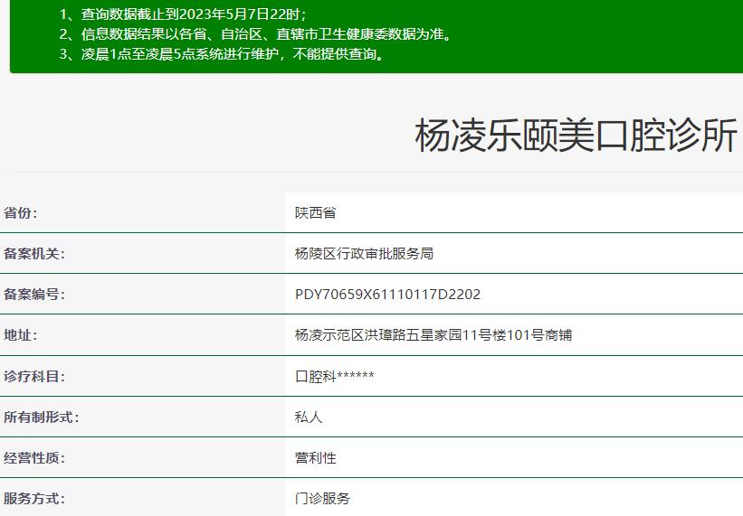Select the notice line 查询数据截止到2023年5月7日22时
Image resolution: width=743 pixels, height=516 pixels.
click(183, 14)
